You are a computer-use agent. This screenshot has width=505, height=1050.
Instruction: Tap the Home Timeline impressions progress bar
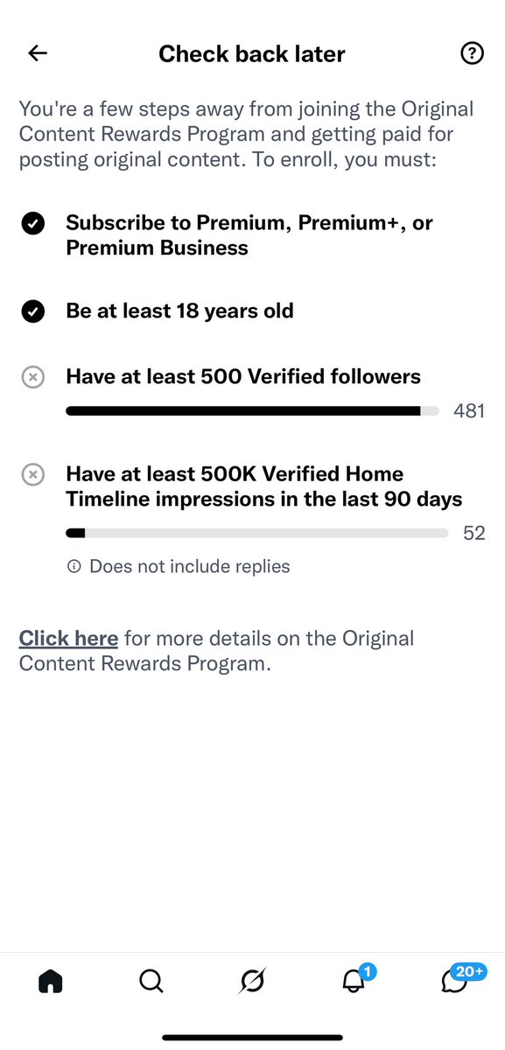pos(257,532)
